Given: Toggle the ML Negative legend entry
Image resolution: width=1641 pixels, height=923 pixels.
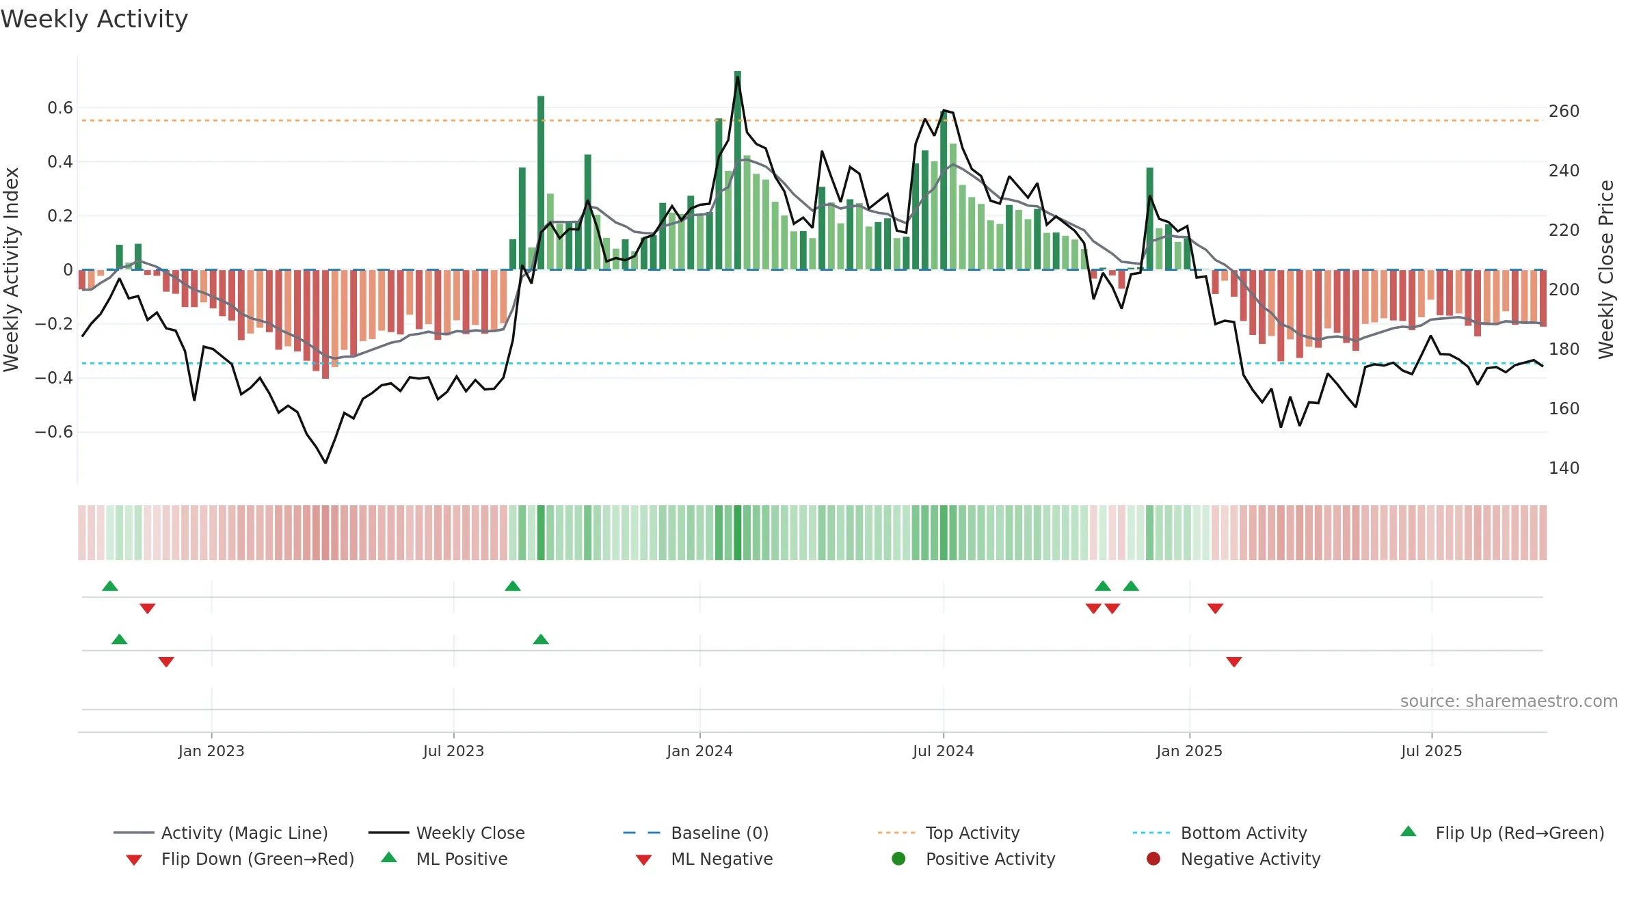Looking at the screenshot, I should [704, 859].
